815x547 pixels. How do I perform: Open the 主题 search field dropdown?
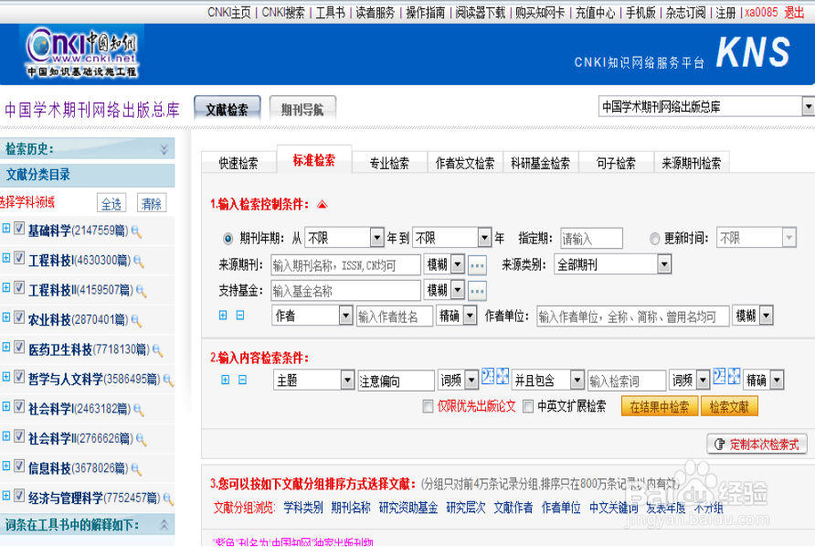point(314,381)
